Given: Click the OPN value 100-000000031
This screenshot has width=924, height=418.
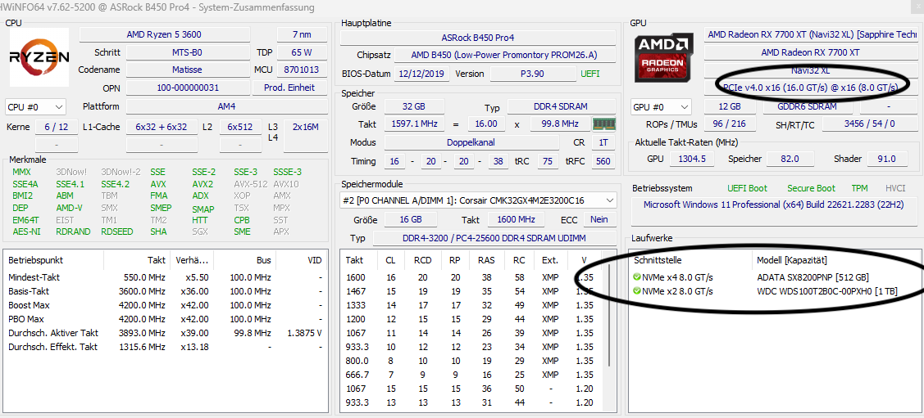Looking at the screenshot, I should [x=187, y=88].
